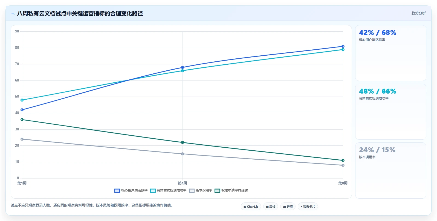Click the cyan data point at 第4周 value 66
This screenshot has width=437, height=221.
coord(183,71)
